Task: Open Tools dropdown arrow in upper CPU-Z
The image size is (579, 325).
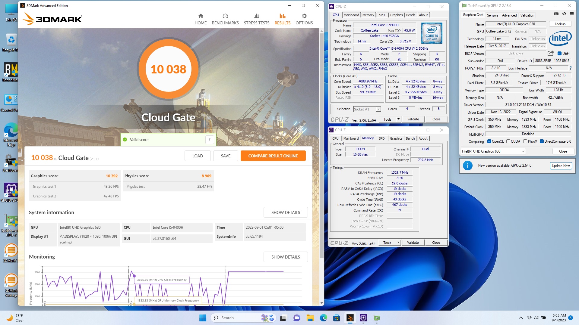Action: (x=398, y=119)
